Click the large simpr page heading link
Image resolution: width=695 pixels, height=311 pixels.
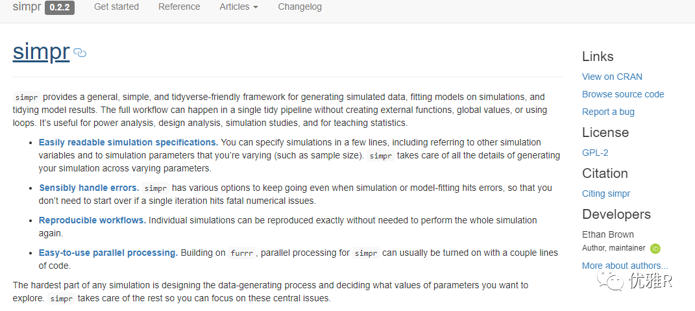coord(41,52)
